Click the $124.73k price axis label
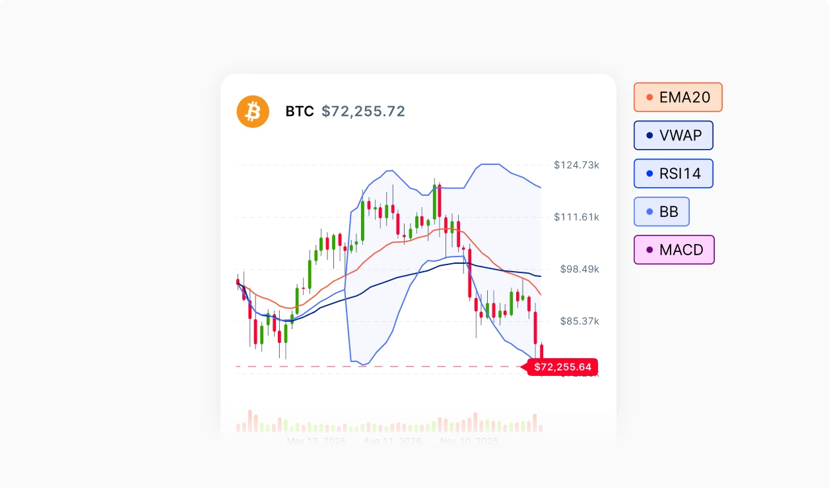The height and width of the screenshot is (488, 829). pyautogui.click(x=576, y=165)
